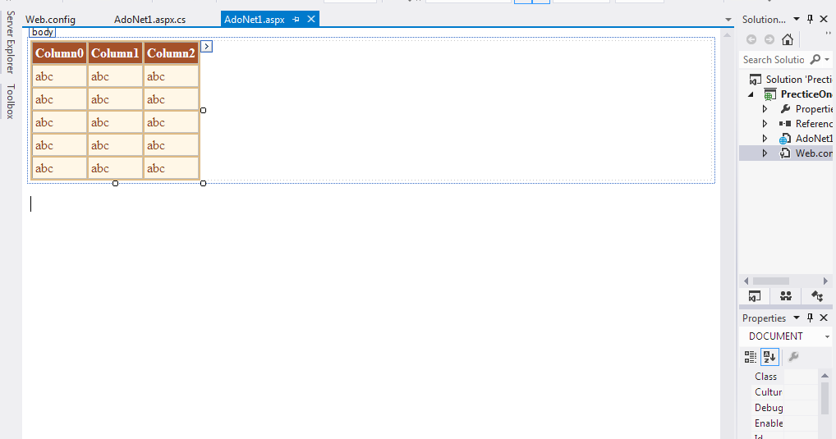Close the AdoNet1.aspx tab
Viewport: 836px width, 439px height.
pyautogui.click(x=311, y=19)
